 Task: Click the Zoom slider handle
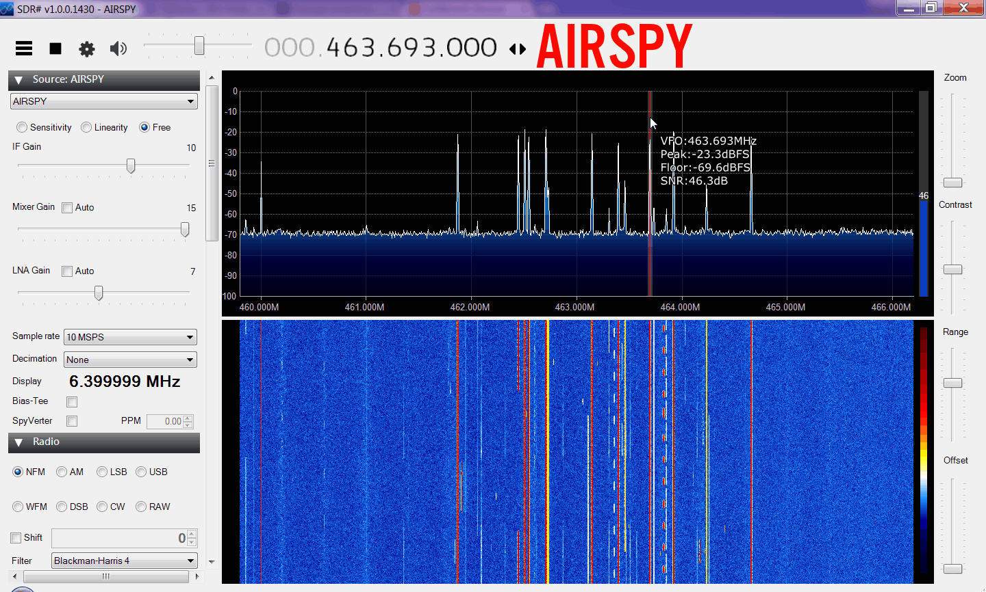(x=952, y=183)
